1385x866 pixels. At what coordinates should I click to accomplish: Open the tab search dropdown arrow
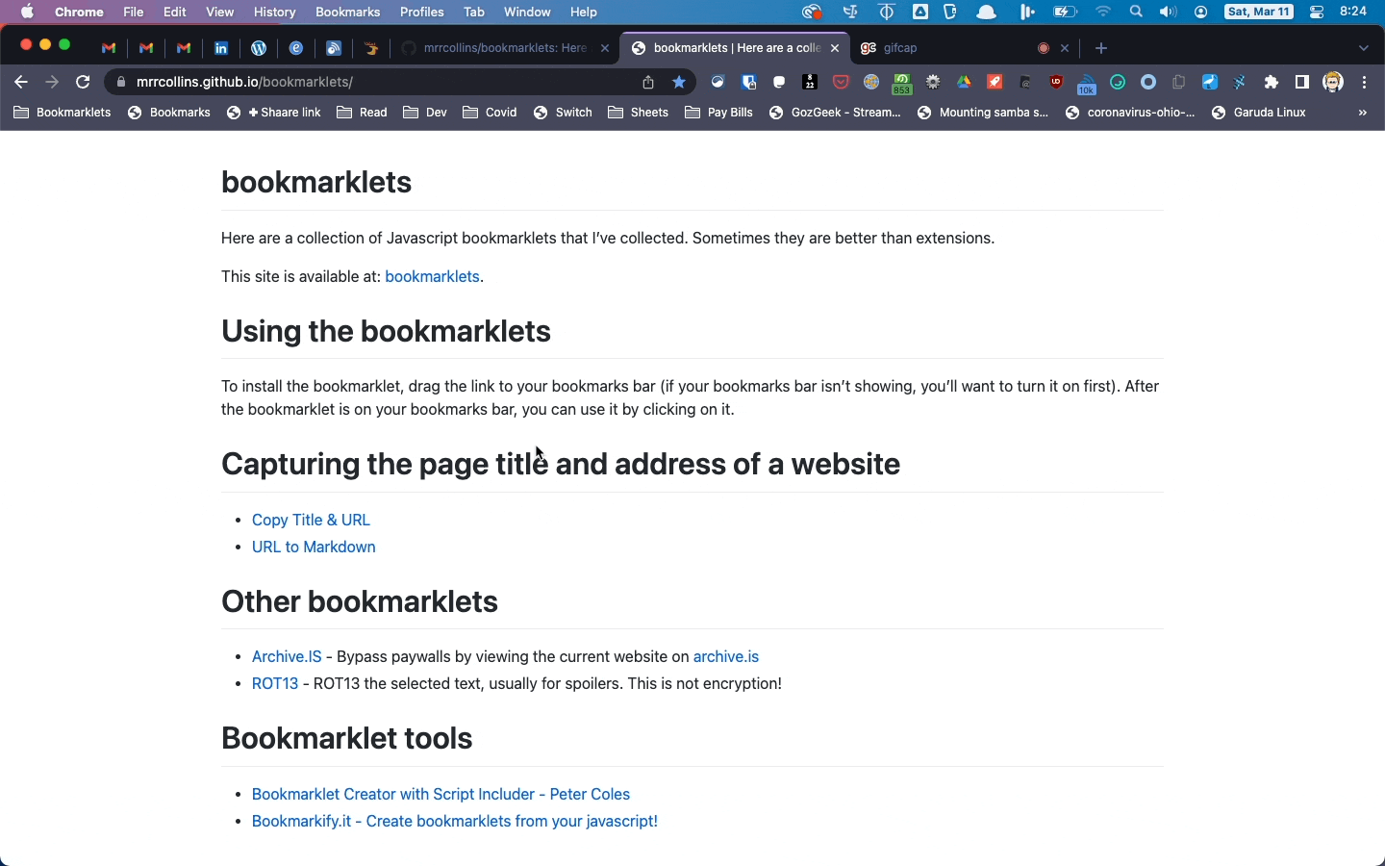click(1365, 48)
